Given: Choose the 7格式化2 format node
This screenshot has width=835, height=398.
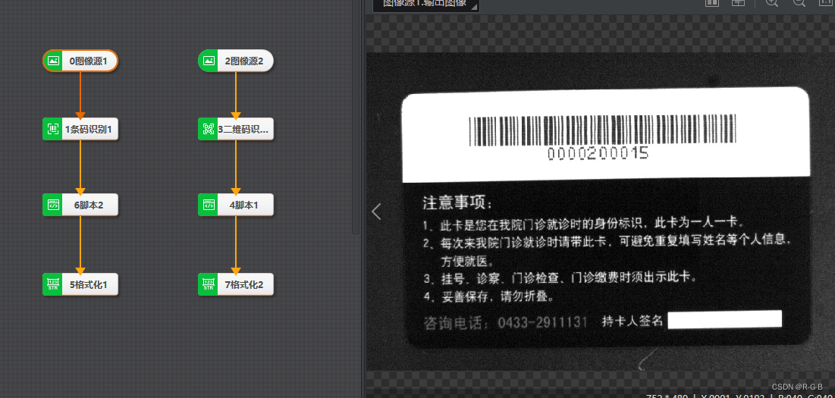Looking at the screenshot, I should (x=236, y=284).
